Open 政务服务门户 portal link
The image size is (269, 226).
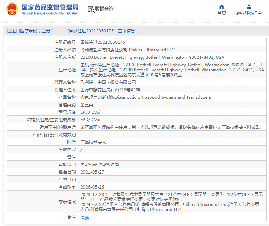point(249,14)
